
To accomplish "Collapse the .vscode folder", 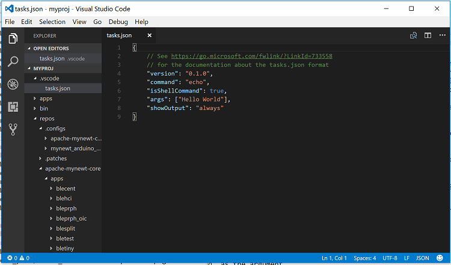I will tap(35, 79).
